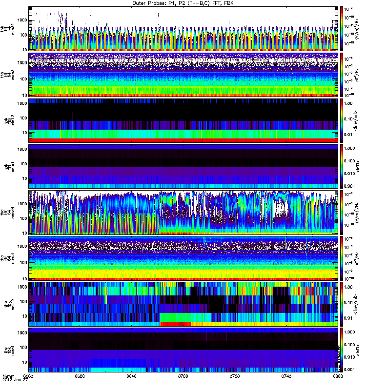Click the 'hhmm' axis unit label

click(x=8, y=376)
